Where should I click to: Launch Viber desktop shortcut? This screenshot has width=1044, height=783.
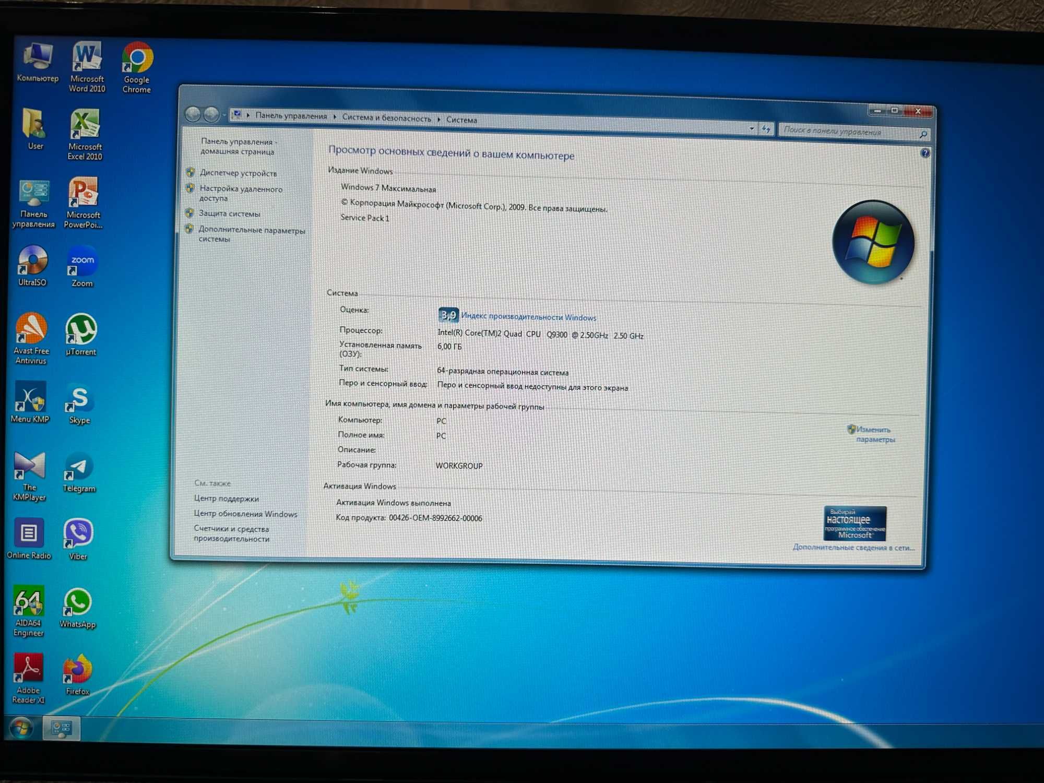click(x=78, y=540)
